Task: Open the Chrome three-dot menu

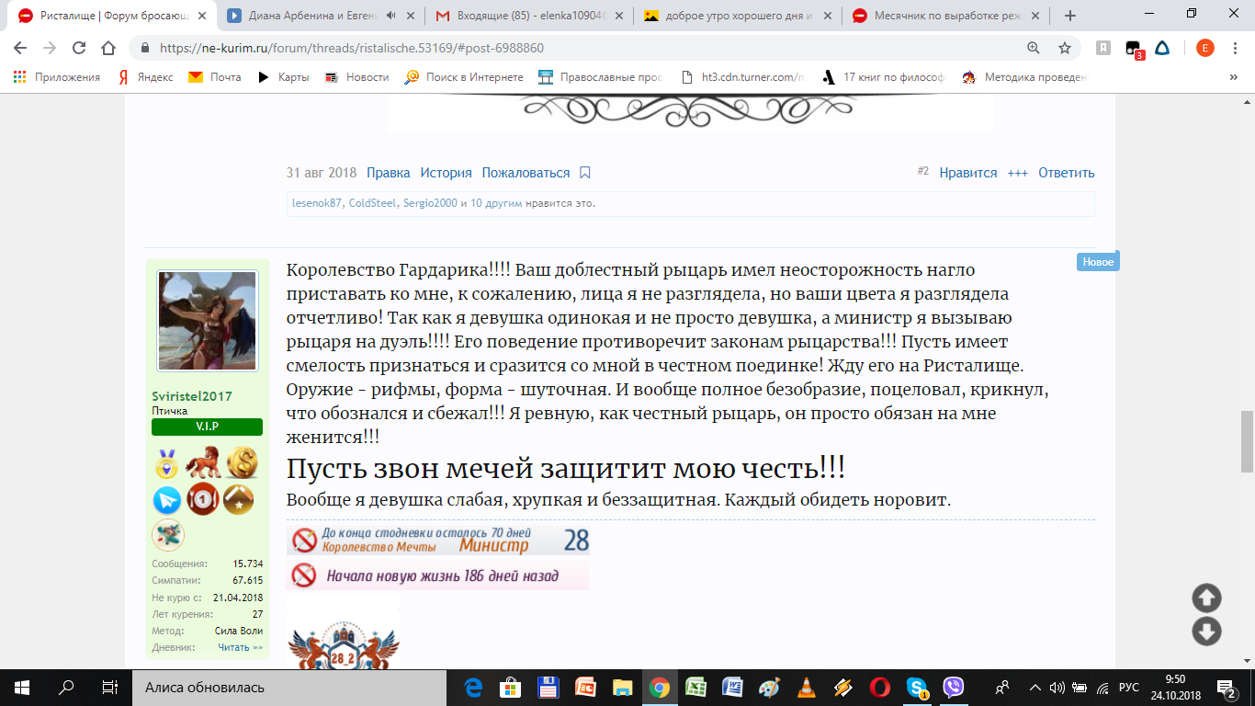Action: [x=1235, y=48]
